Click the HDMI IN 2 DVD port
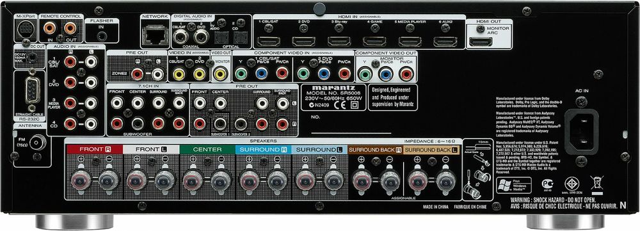Image resolution: width=640 pixels, height=231 pixels. click(x=304, y=42)
